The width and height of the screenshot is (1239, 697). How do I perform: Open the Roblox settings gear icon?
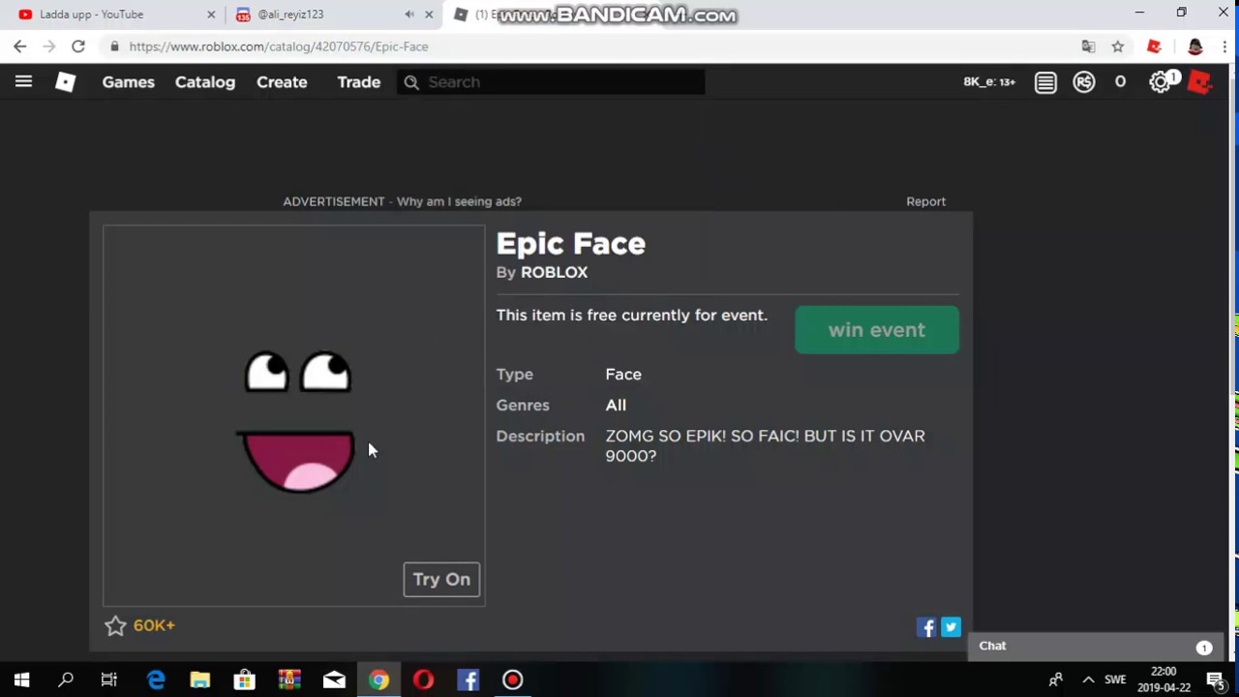[x=1160, y=82]
